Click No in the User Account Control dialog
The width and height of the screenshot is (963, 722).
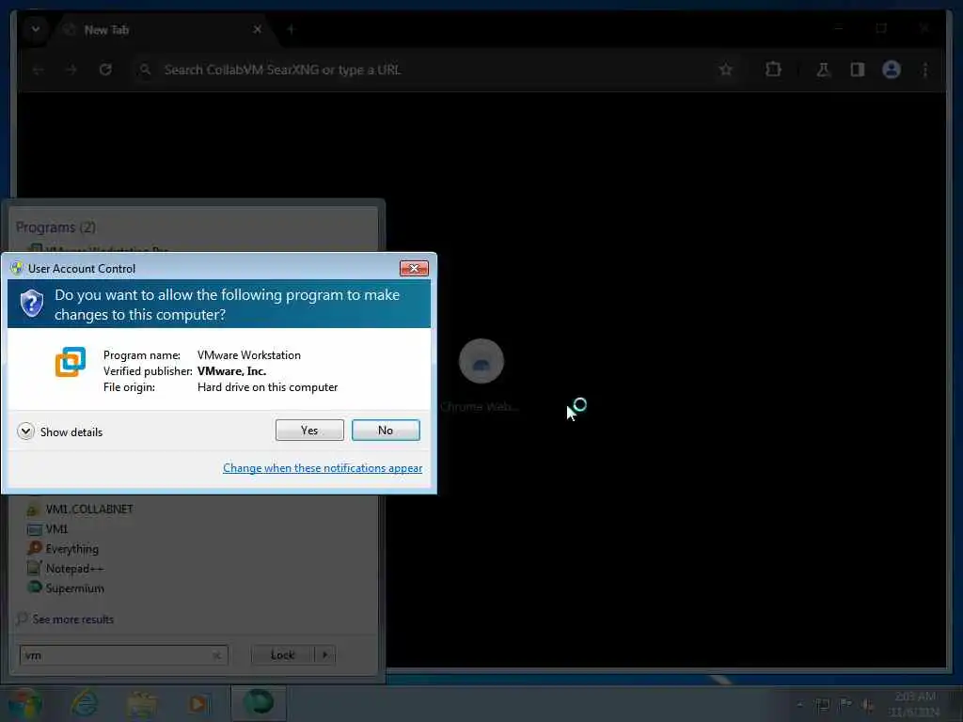[x=386, y=431]
